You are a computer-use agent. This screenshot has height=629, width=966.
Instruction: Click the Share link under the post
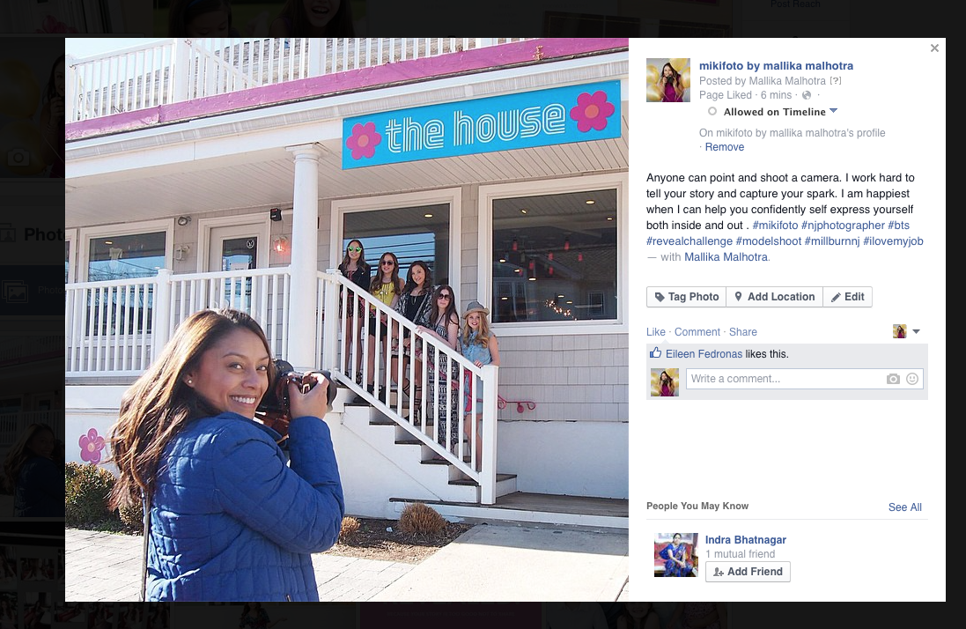click(743, 331)
